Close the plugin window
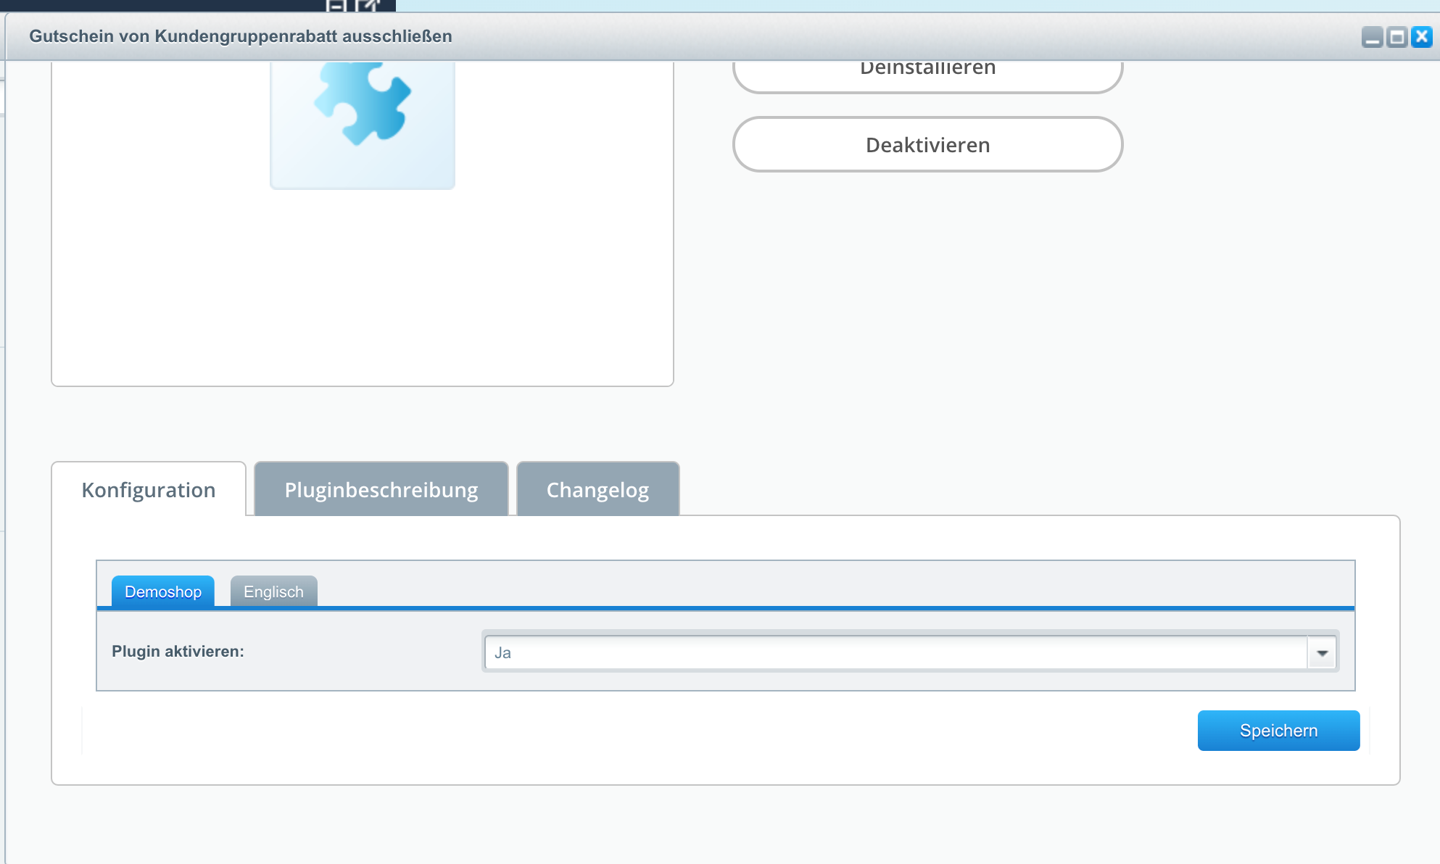1440x864 pixels. pyautogui.click(x=1421, y=37)
